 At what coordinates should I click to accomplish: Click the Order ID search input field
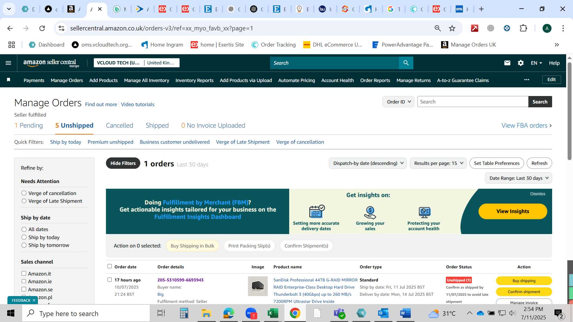point(473,102)
